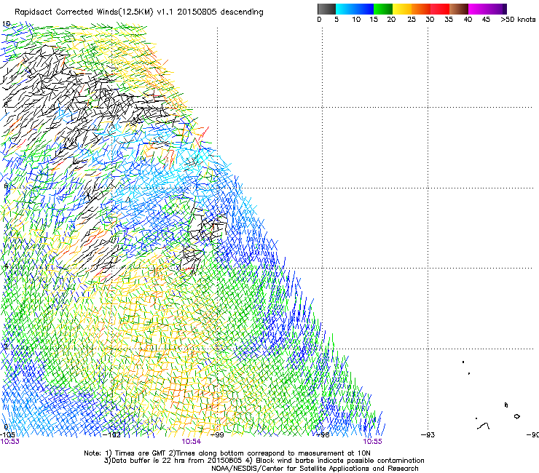Viewport: 539px width, 473px height.
Task: Click the Rapidscat Corrected Winds title text
Action: [139, 12]
